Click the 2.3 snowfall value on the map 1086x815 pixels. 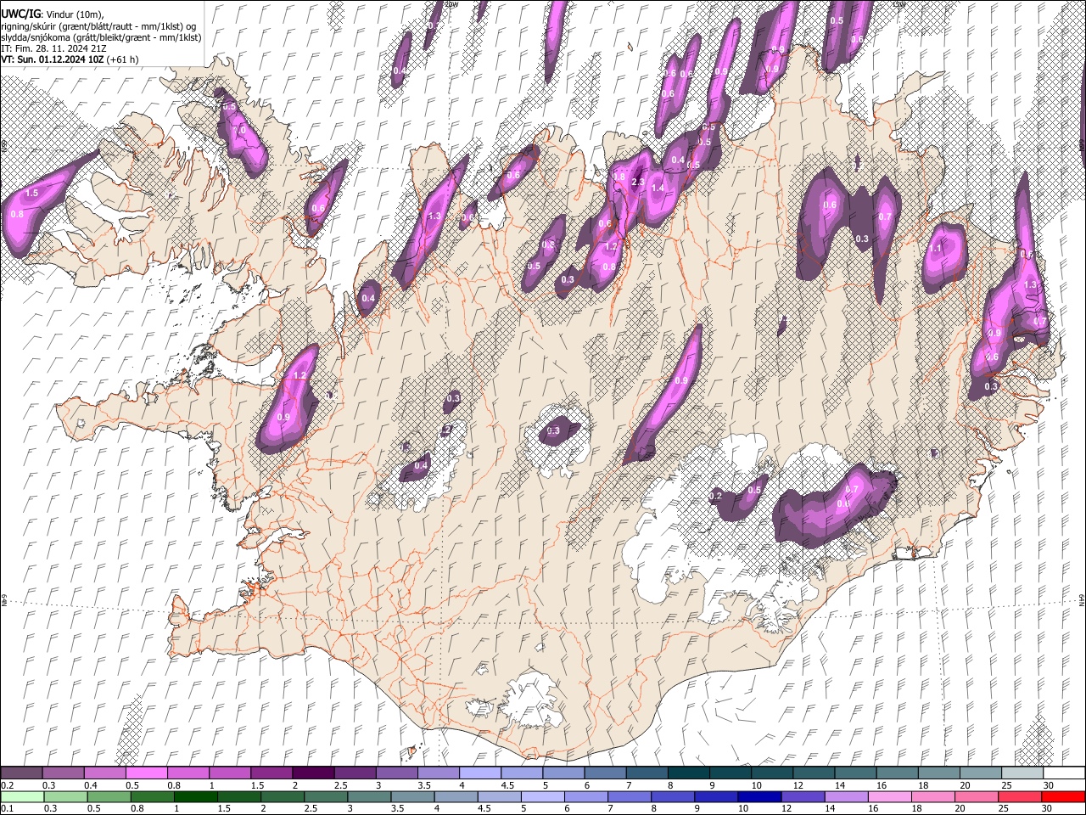[x=639, y=182]
